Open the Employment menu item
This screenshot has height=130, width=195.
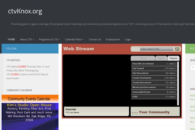(x=113, y=39)
